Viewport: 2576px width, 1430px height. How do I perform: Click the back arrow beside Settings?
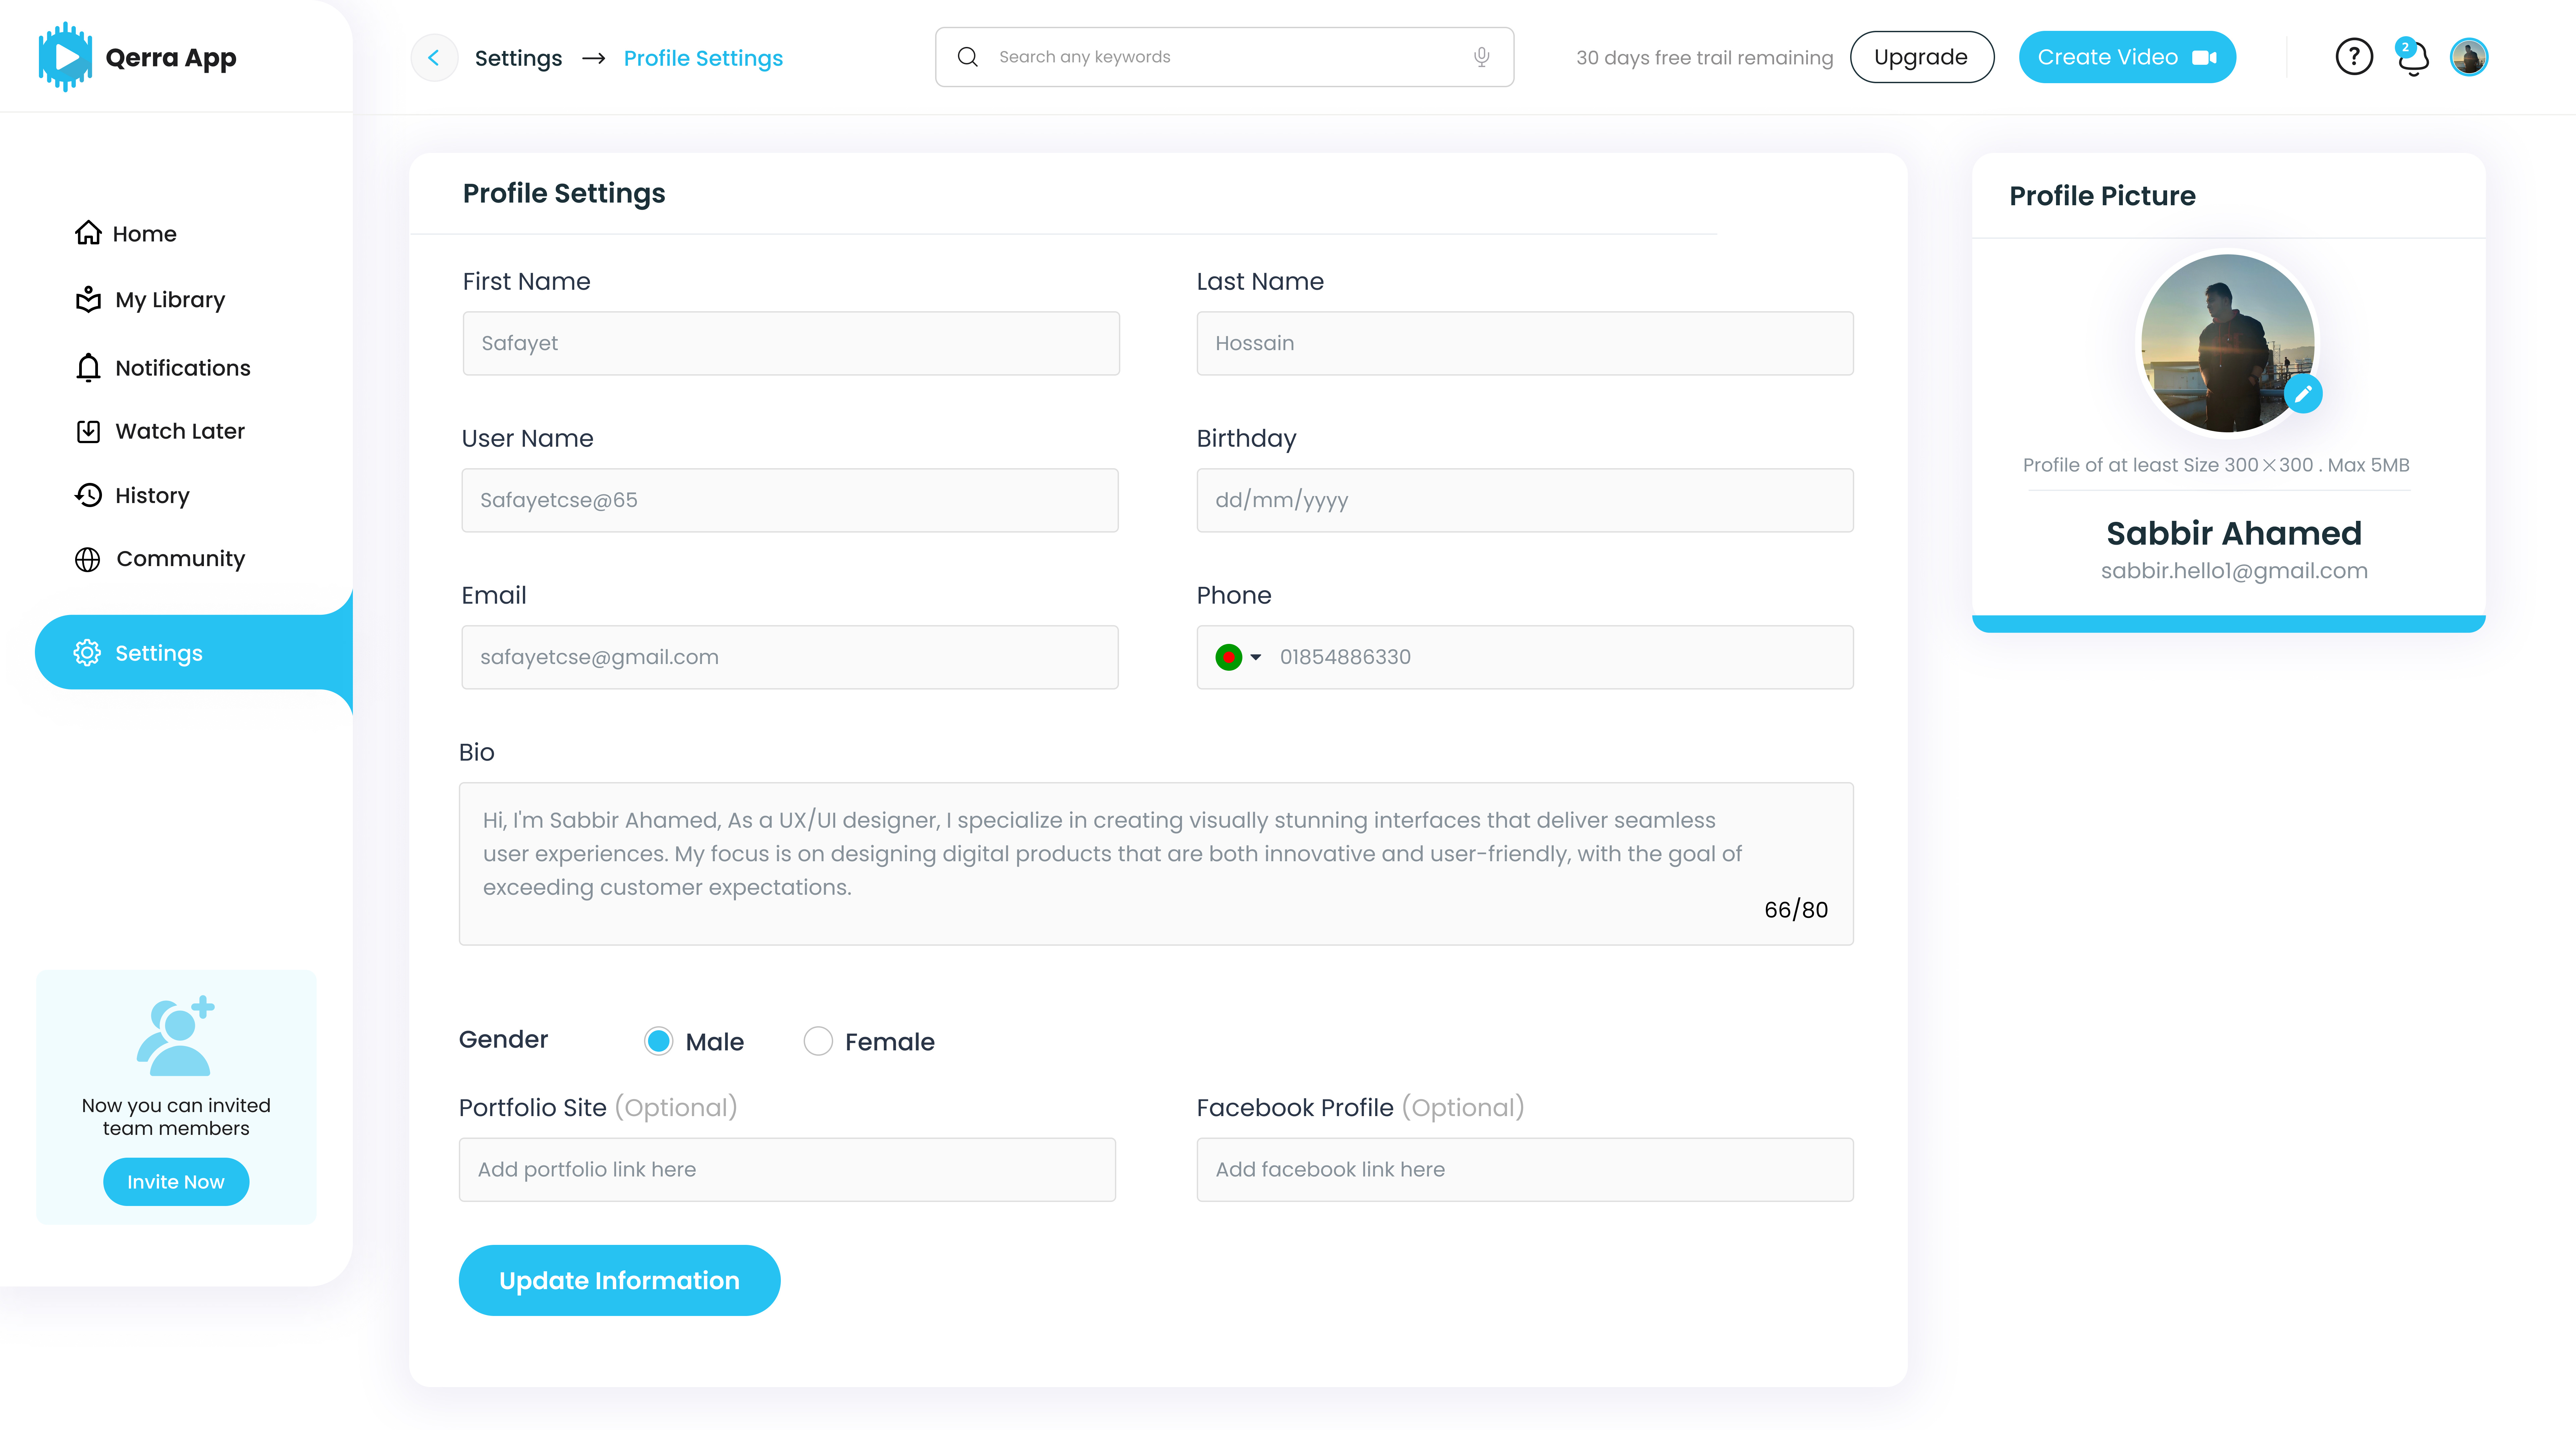434,57
